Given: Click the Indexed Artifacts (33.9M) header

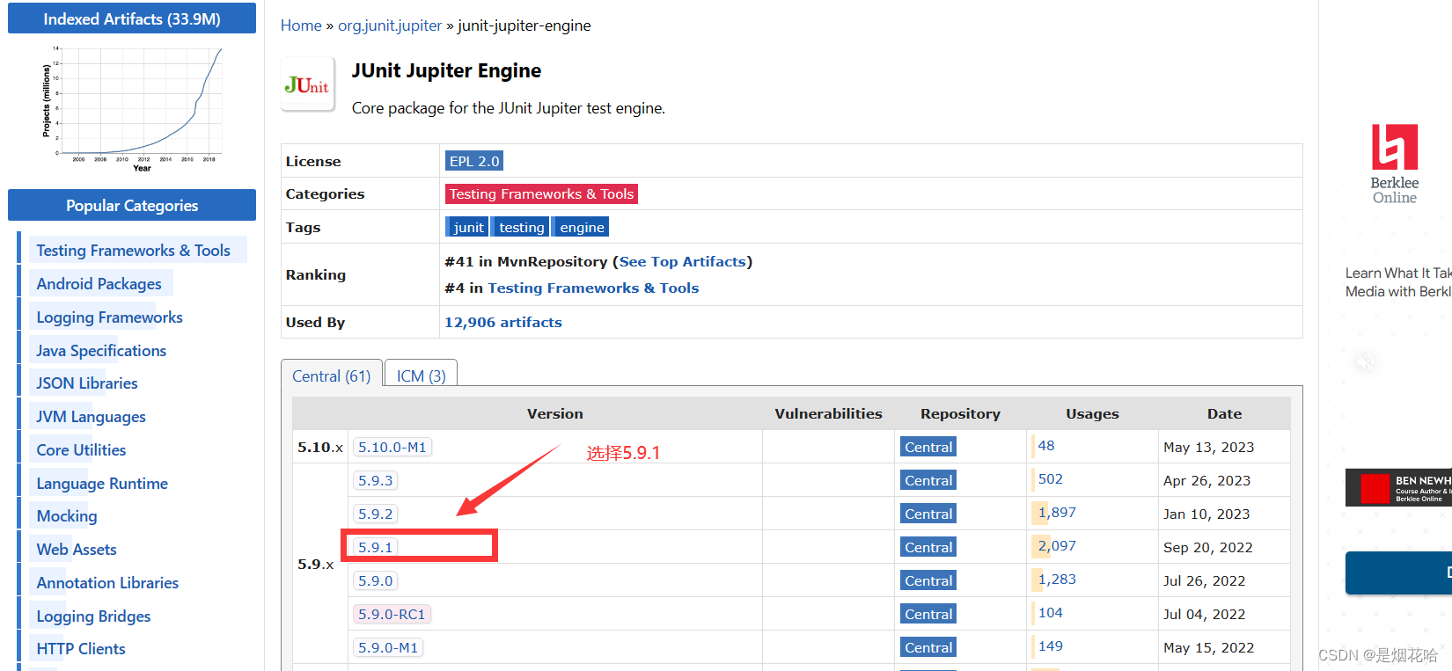Looking at the screenshot, I should coord(132,18).
